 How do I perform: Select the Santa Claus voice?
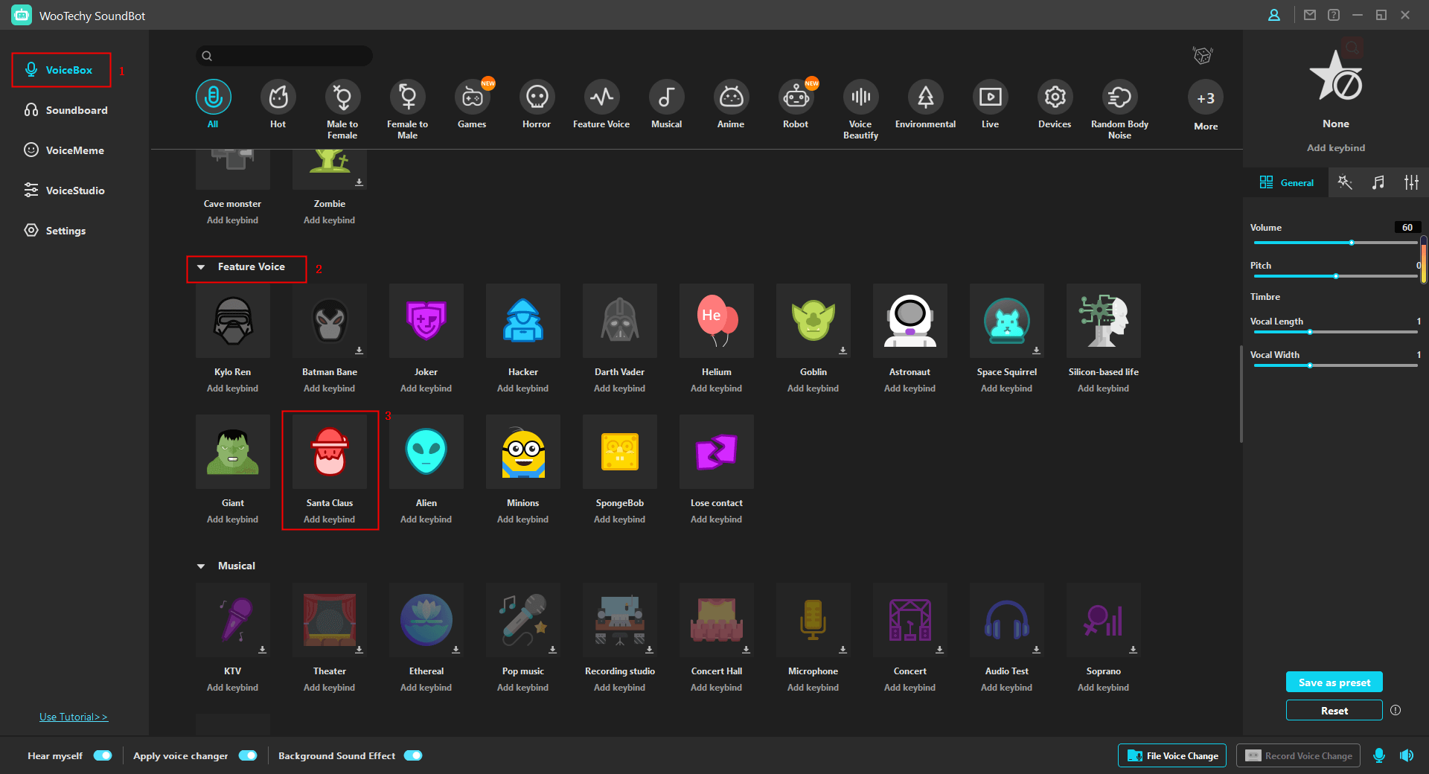pyautogui.click(x=330, y=452)
